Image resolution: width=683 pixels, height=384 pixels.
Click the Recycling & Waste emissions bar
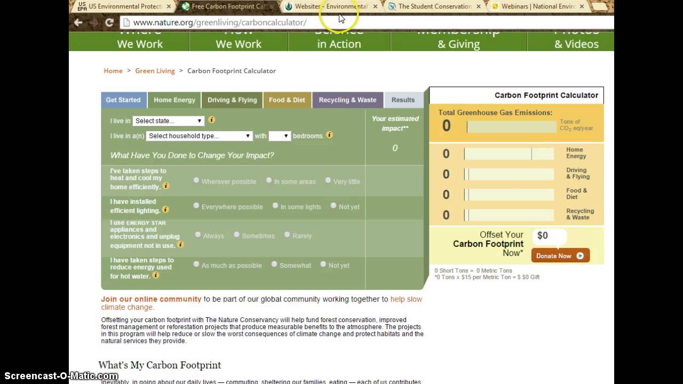coord(509,215)
